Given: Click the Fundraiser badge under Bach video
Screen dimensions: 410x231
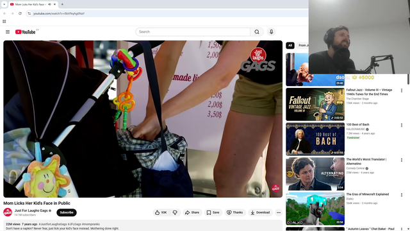Looking at the screenshot, I should pos(353,138).
